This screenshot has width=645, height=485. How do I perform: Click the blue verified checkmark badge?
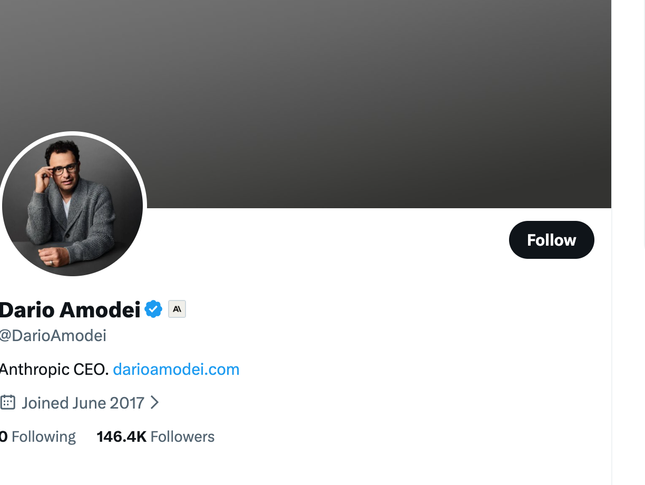click(153, 309)
